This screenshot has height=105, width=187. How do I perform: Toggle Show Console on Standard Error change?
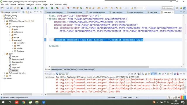[x=155, y=74]
